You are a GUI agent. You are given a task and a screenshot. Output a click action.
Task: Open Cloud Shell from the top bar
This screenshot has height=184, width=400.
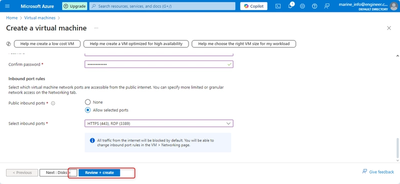(x=278, y=6)
